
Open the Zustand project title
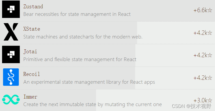point(33,6)
